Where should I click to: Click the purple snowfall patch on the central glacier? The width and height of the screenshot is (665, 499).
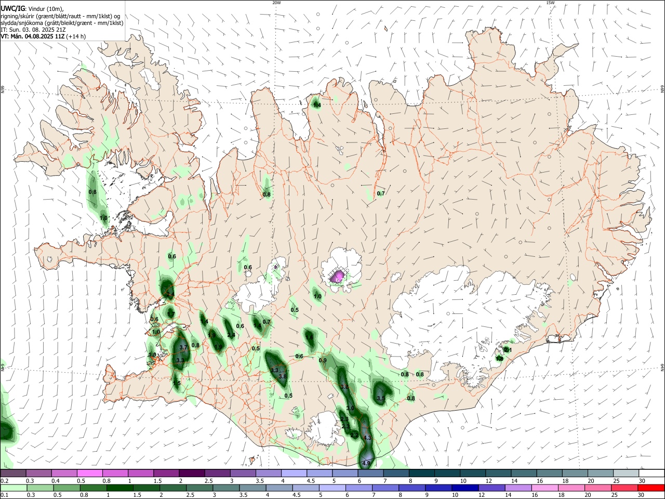pyautogui.click(x=338, y=275)
